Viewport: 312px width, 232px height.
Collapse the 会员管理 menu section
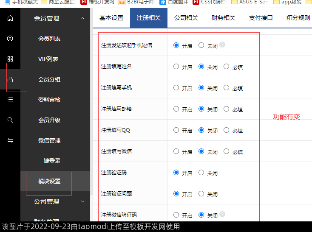coord(82,18)
